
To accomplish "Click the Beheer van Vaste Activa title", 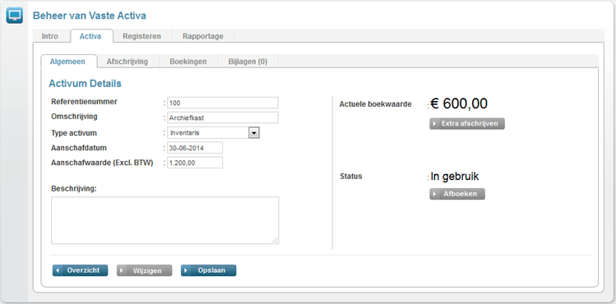I will [x=89, y=16].
